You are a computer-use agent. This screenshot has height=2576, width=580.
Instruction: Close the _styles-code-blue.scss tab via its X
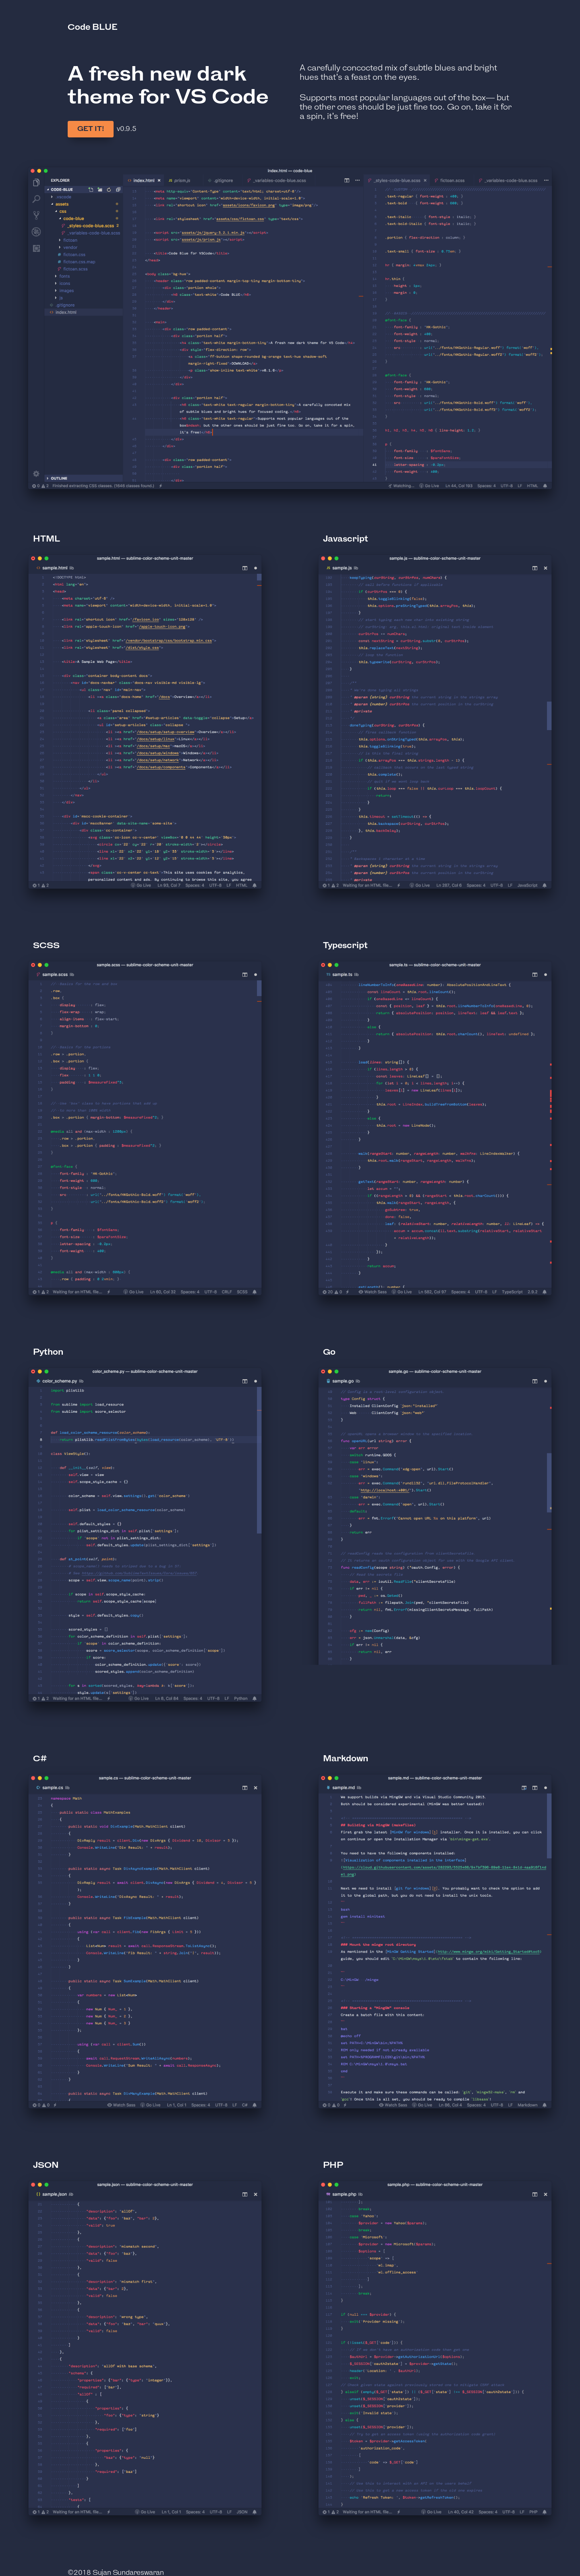[x=425, y=180]
